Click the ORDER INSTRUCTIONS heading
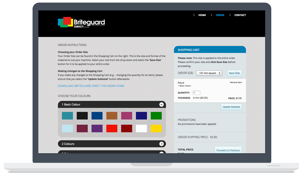303x175 pixels. click(72, 45)
